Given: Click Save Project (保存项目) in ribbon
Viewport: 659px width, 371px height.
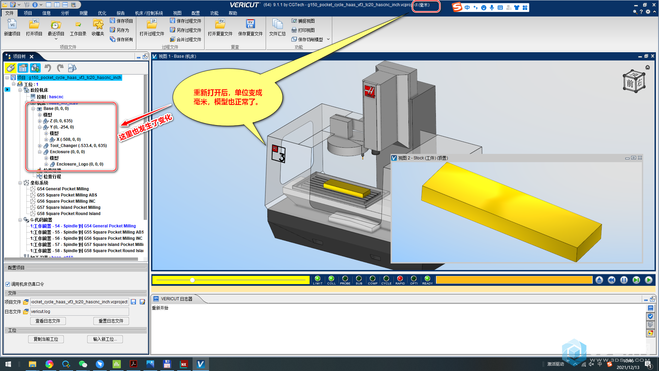Looking at the screenshot, I should coord(121,21).
